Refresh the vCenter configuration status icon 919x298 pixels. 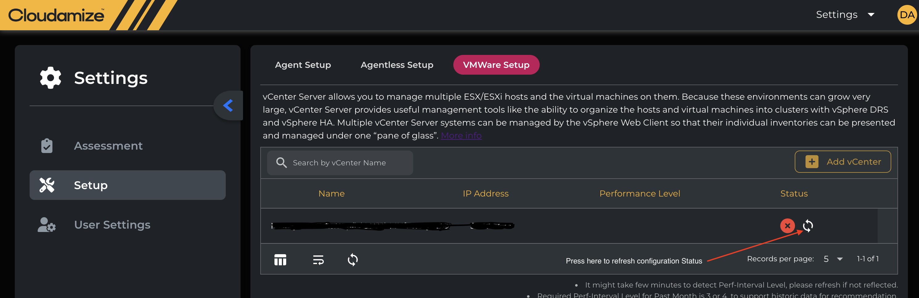coord(808,226)
